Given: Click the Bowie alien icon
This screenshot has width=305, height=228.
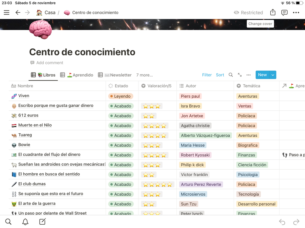Looking at the screenshot, I should click(x=14, y=145).
